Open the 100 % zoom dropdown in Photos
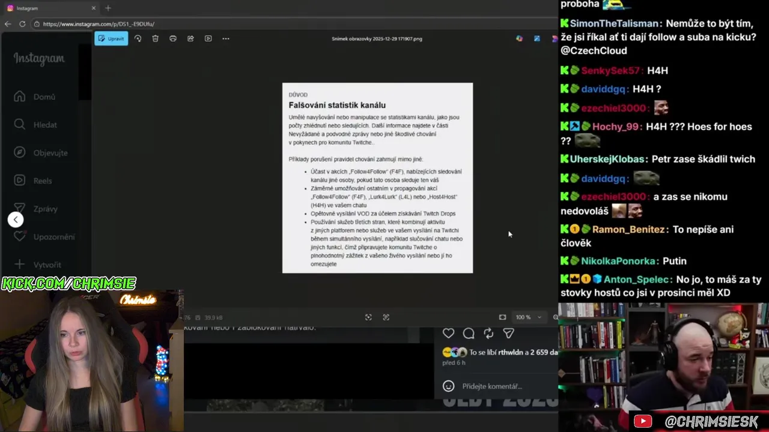769x432 pixels. click(529, 317)
